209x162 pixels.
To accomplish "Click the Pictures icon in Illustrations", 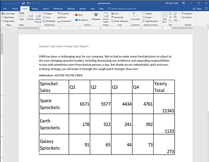I will [x=30, y=16].
